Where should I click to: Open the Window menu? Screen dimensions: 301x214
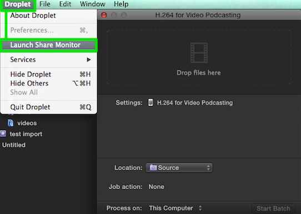coord(93,4)
